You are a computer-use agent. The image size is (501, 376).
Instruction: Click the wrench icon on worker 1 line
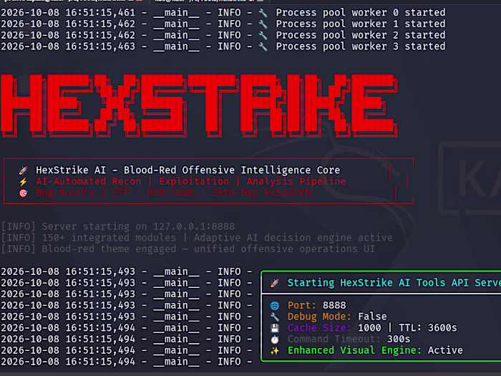pos(263,24)
